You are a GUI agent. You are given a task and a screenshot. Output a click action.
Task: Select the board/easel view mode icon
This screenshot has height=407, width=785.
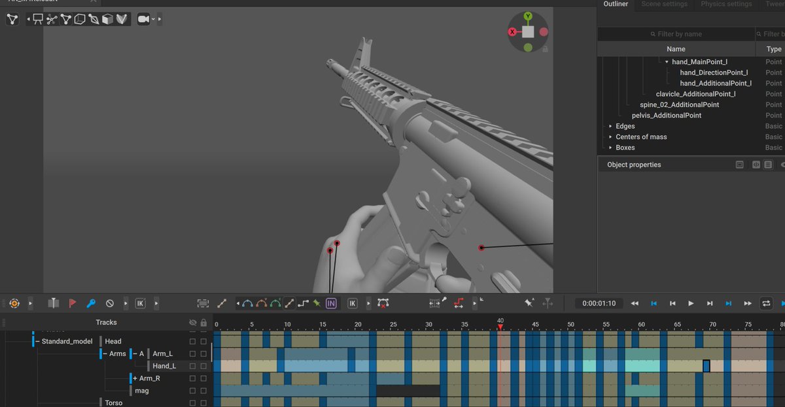(x=39, y=19)
